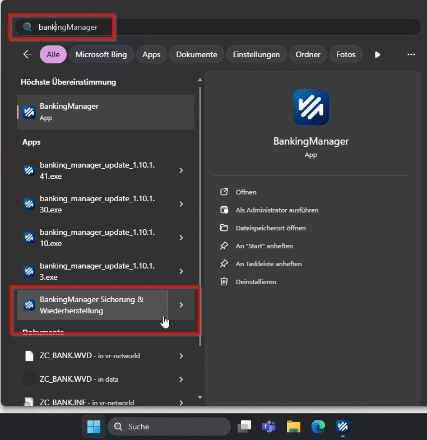The image size is (427, 440).
Task: Expand ZC_BANK.WVD in vr-networld chevron
Action: coord(181,356)
